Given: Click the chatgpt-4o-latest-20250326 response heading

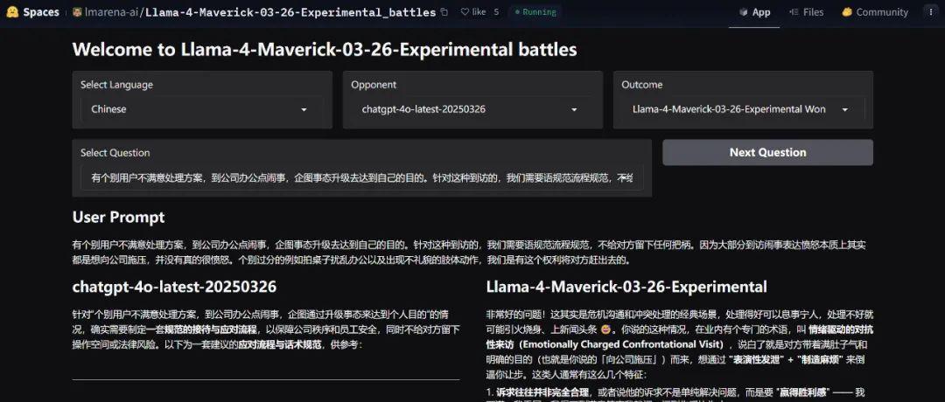Looking at the screenshot, I should tap(174, 287).
